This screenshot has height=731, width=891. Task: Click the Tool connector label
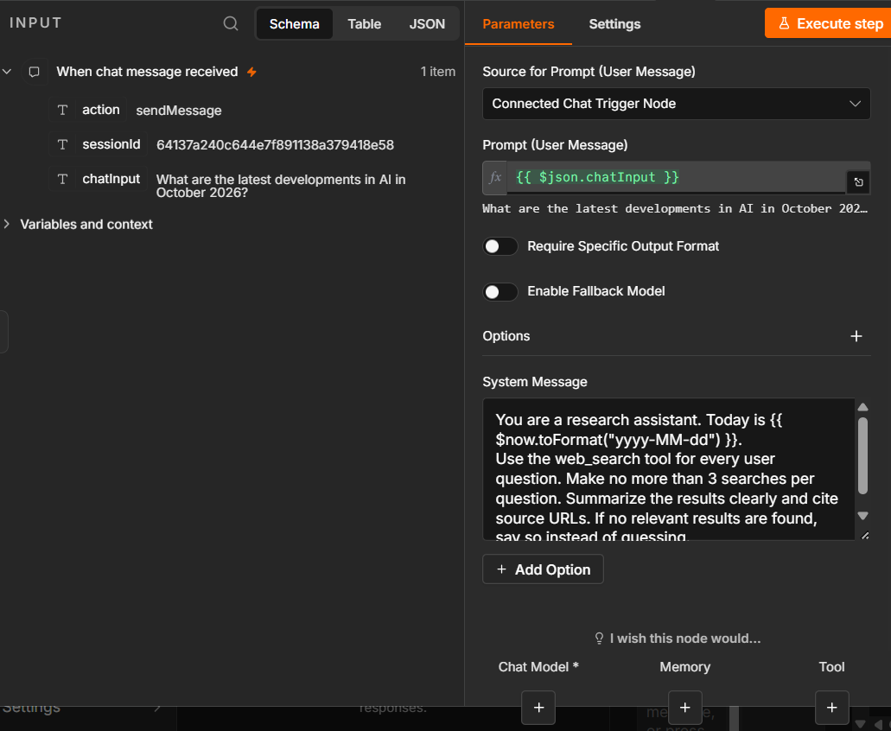pos(831,667)
